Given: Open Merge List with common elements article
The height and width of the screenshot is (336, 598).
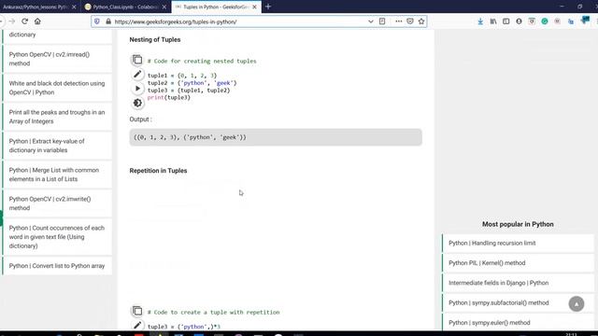Looking at the screenshot, I should [57, 175].
